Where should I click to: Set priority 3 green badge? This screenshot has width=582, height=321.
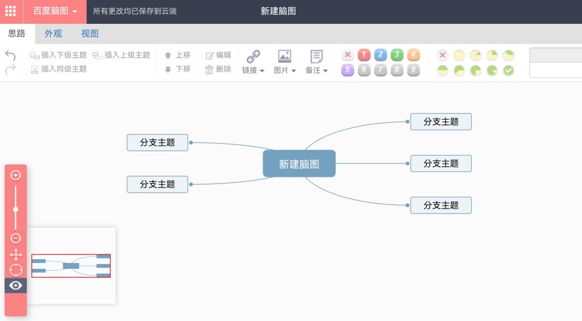[397, 55]
